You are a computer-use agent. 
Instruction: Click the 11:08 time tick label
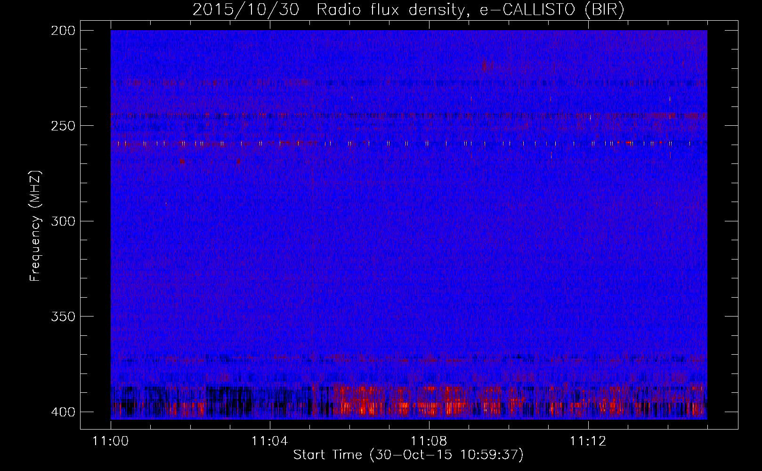pyautogui.click(x=429, y=441)
